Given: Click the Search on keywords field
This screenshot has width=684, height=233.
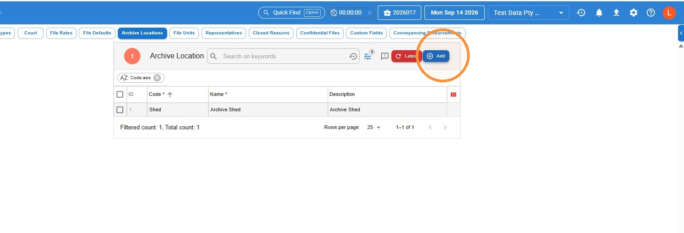Looking at the screenshot, I should 283,56.
